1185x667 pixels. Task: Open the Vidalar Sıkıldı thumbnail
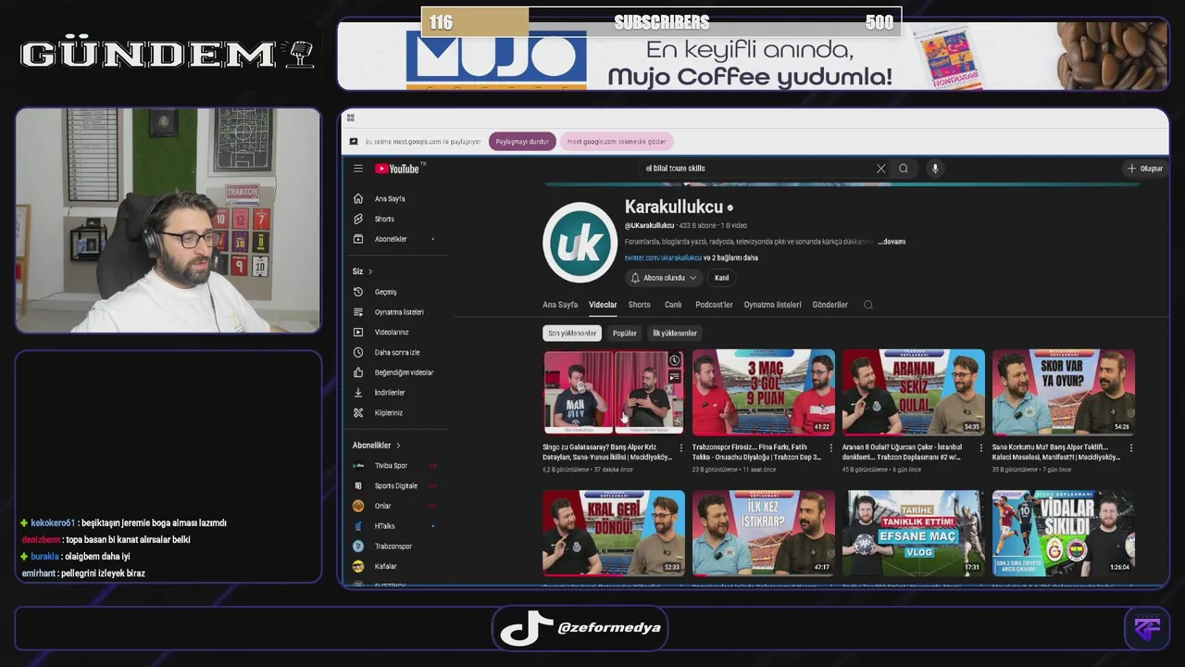coord(1063,533)
